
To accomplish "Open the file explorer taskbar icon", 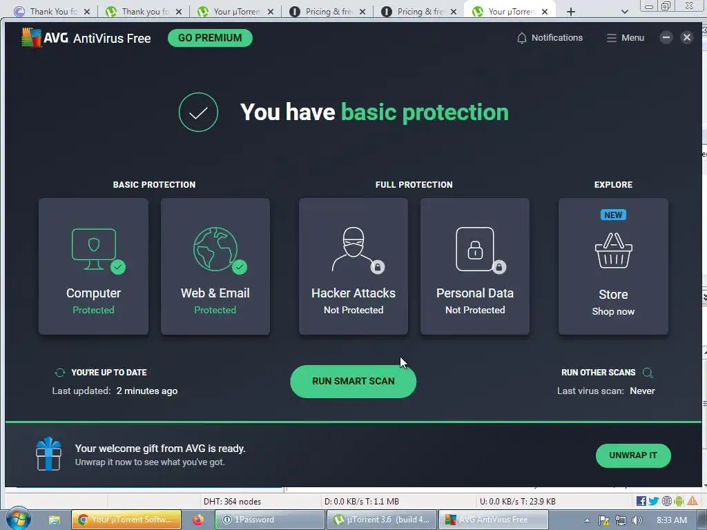I will (55, 520).
